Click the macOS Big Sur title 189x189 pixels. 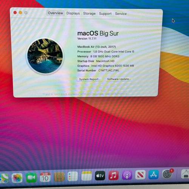[x=98, y=33]
